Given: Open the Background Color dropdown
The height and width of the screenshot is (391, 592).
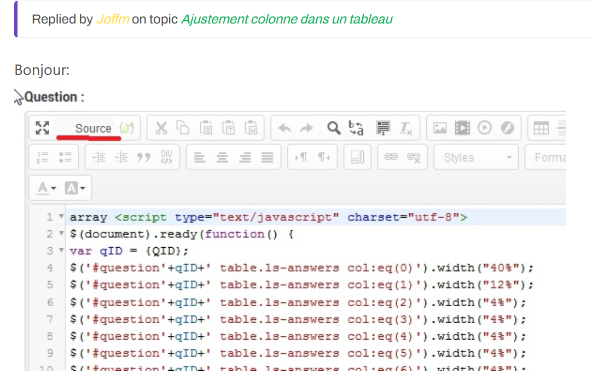Looking at the screenshot, I should [x=75, y=188].
